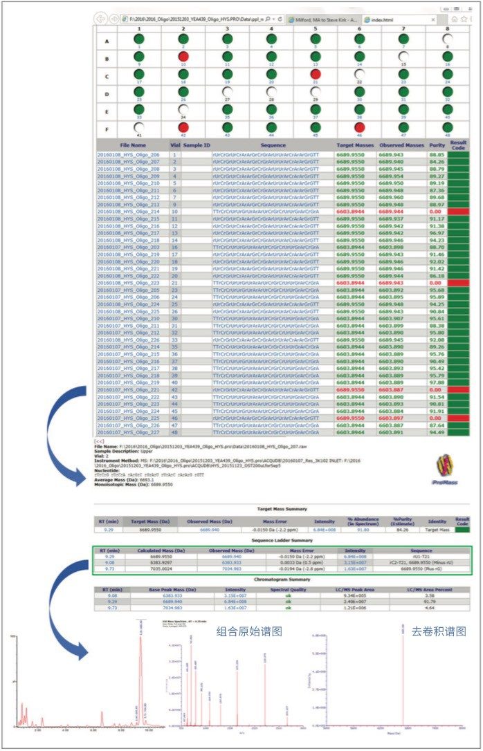Click the browser Forward arrow button
The width and height of the screenshot is (483, 751).
click(x=113, y=19)
